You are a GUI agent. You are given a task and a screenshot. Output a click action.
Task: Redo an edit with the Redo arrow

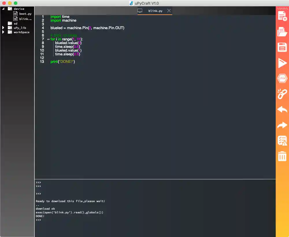(x=282, y=125)
